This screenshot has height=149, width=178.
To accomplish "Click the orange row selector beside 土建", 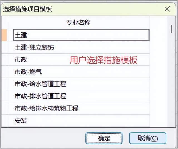I will [x=4, y=35].
